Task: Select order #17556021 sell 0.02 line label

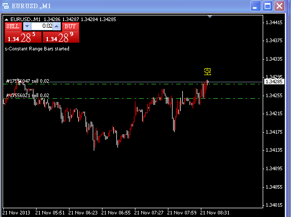Action: click(x=28, y=96)
